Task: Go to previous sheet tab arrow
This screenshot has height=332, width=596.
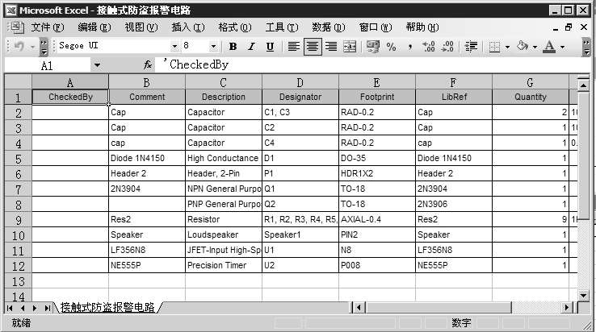Action: pos(23,308)
